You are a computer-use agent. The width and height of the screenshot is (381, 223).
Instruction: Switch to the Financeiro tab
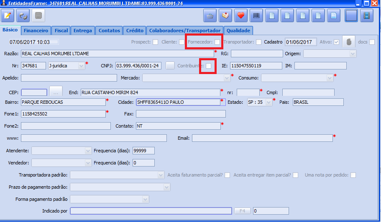pos(36,31)
